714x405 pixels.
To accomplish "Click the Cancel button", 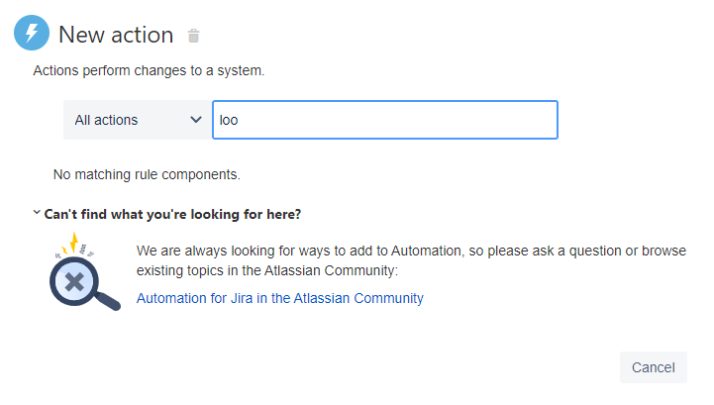I will click(653, 367).
